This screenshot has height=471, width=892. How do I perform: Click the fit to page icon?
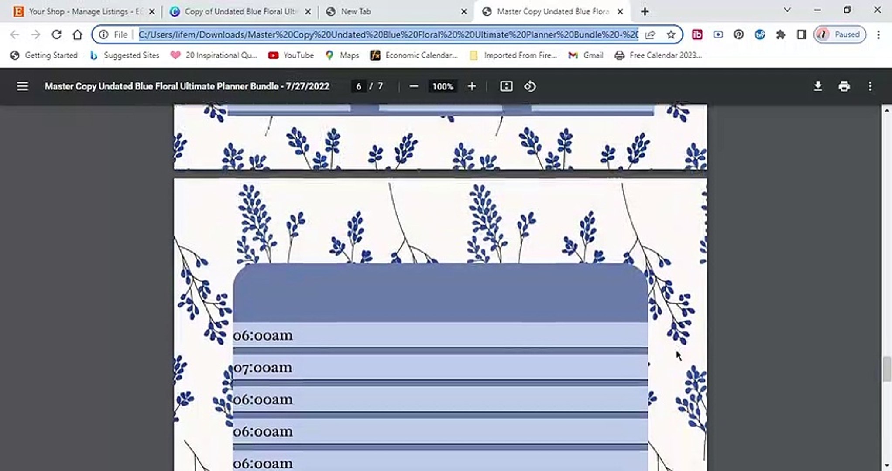(506, 86)
